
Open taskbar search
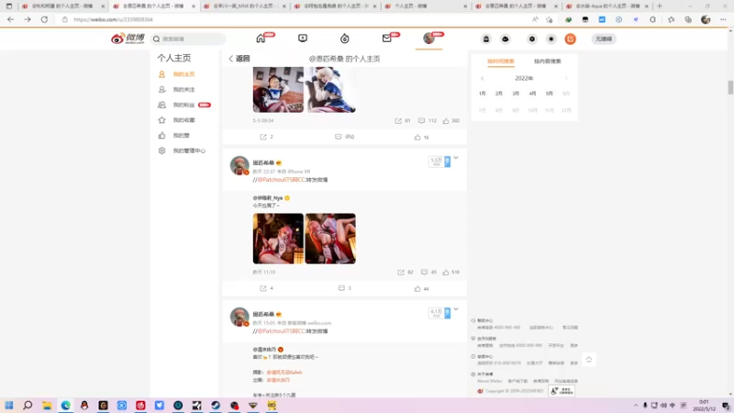coord(28,405)
